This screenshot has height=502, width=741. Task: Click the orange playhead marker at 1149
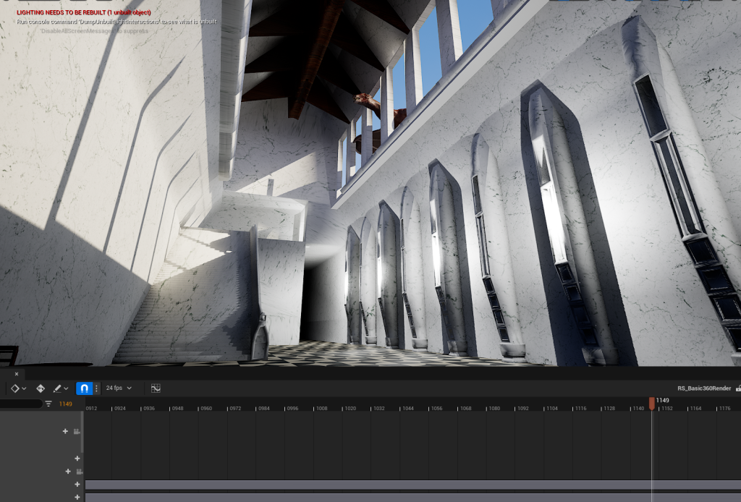tap(651, 404)
